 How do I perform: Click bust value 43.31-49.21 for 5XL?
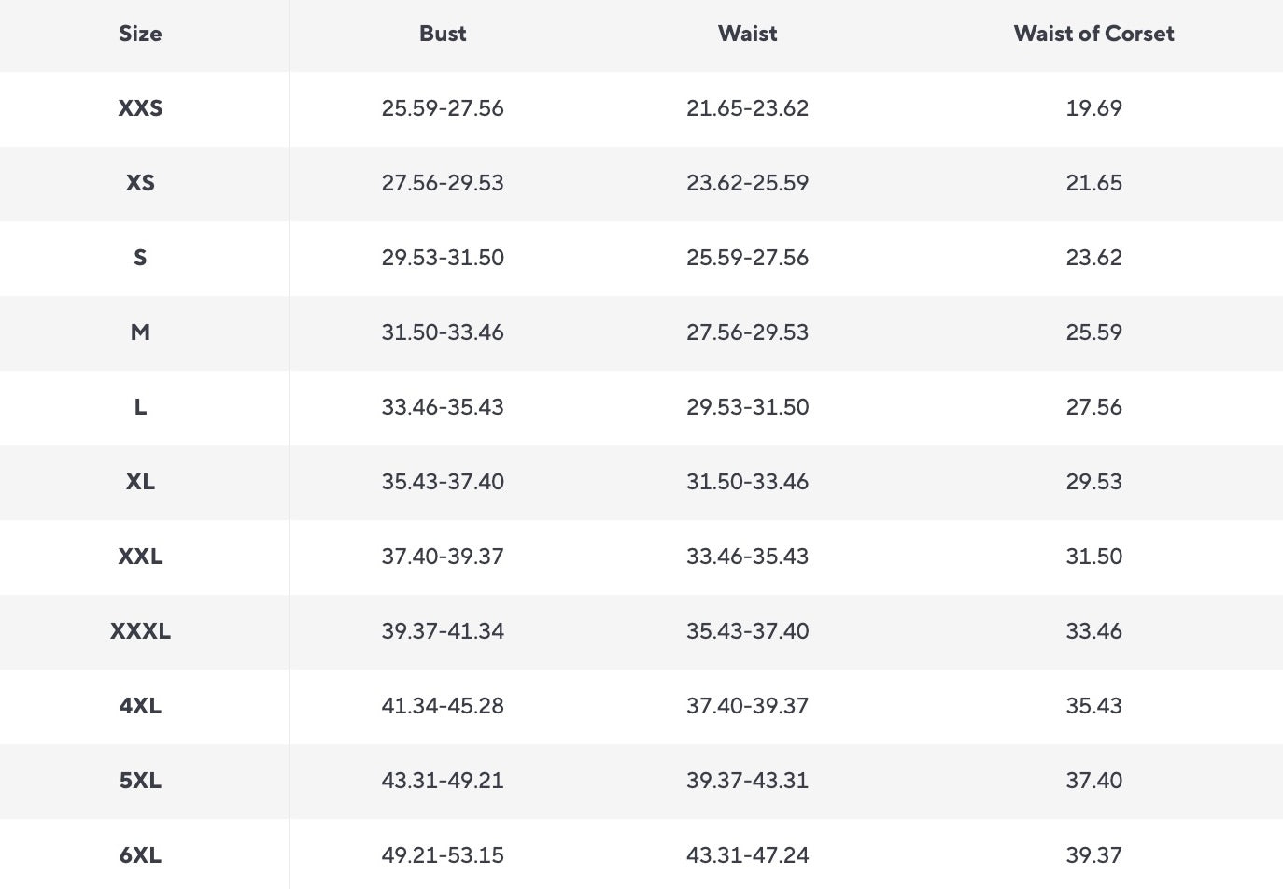pyautogui.click(x=443, y=781)
